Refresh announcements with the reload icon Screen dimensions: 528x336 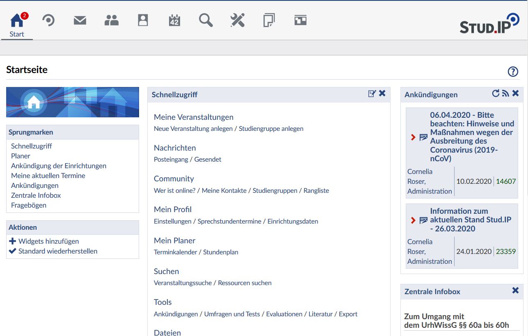coord(496,93)
